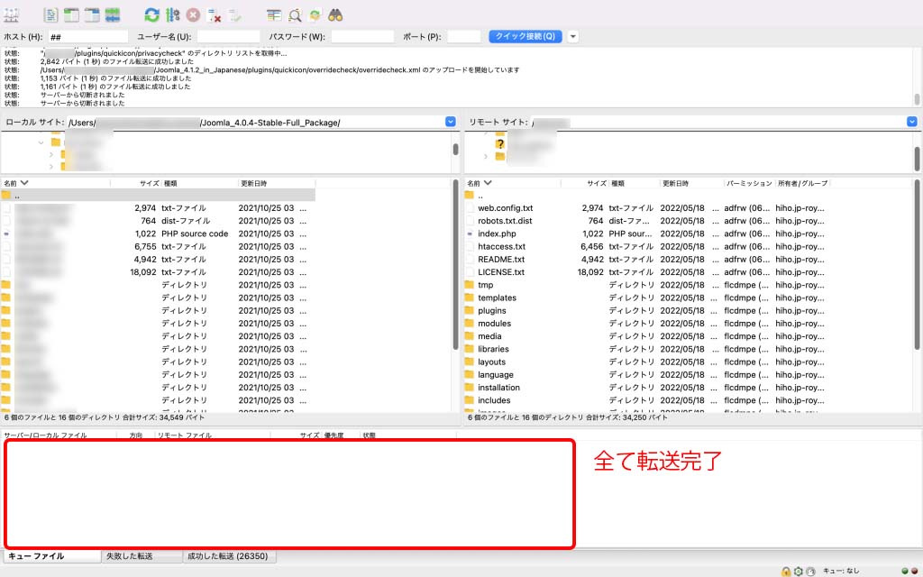Viewport: 923px width, 577px height.
Task: Expand the collapsed folder in remote tree
Action: [x=487, y=157]
